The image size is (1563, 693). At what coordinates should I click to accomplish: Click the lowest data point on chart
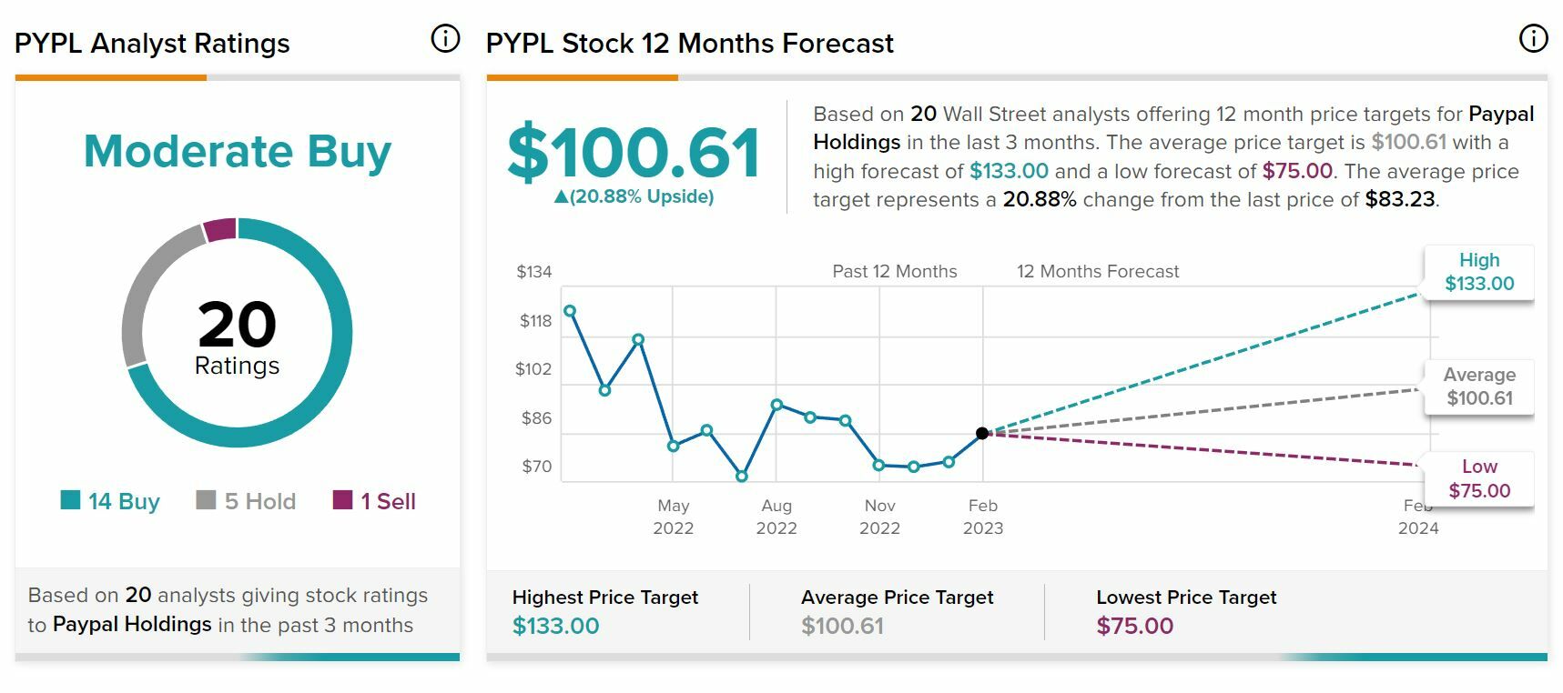pyautogui.click(x=742, y=476)
